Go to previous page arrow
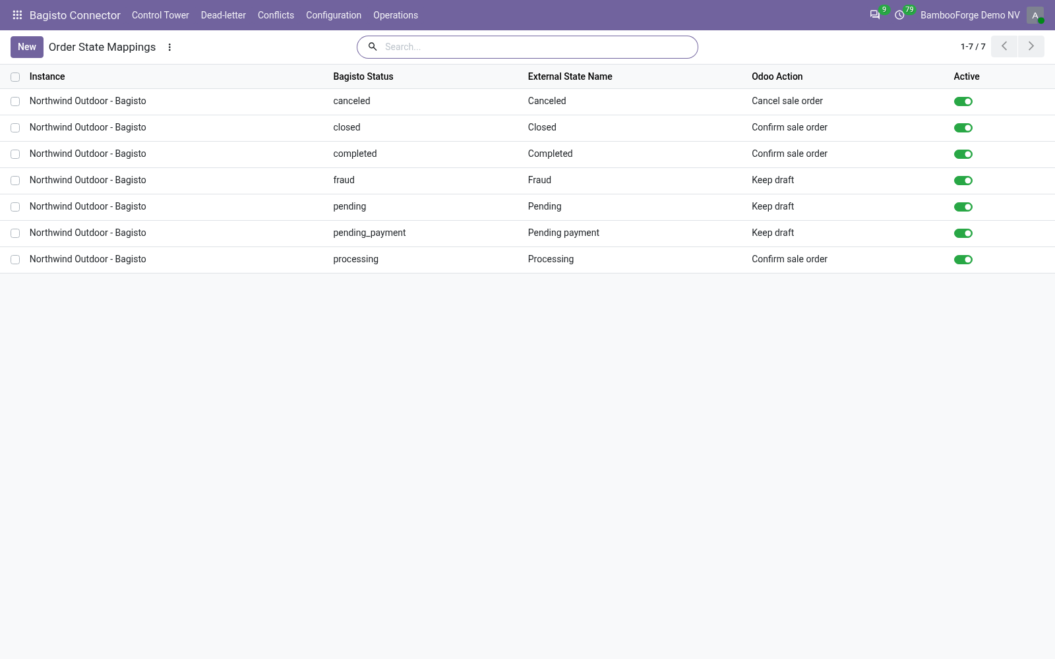Screen dimensions: 1055x659 [1004, 46]
